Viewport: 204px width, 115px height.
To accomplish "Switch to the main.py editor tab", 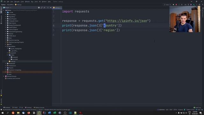I will click(57, 8).
